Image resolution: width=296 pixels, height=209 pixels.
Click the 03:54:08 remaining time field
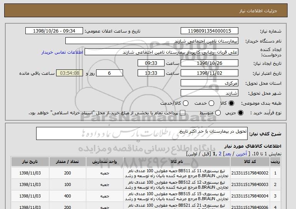[70, 73]
